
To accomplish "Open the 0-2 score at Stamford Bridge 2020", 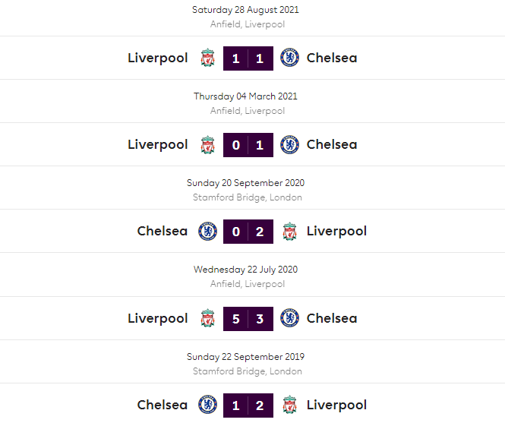I will coord(248,231).
